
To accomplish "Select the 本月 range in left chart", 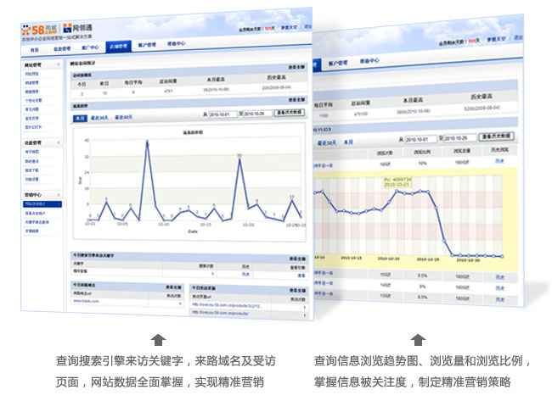I will 80,118.
